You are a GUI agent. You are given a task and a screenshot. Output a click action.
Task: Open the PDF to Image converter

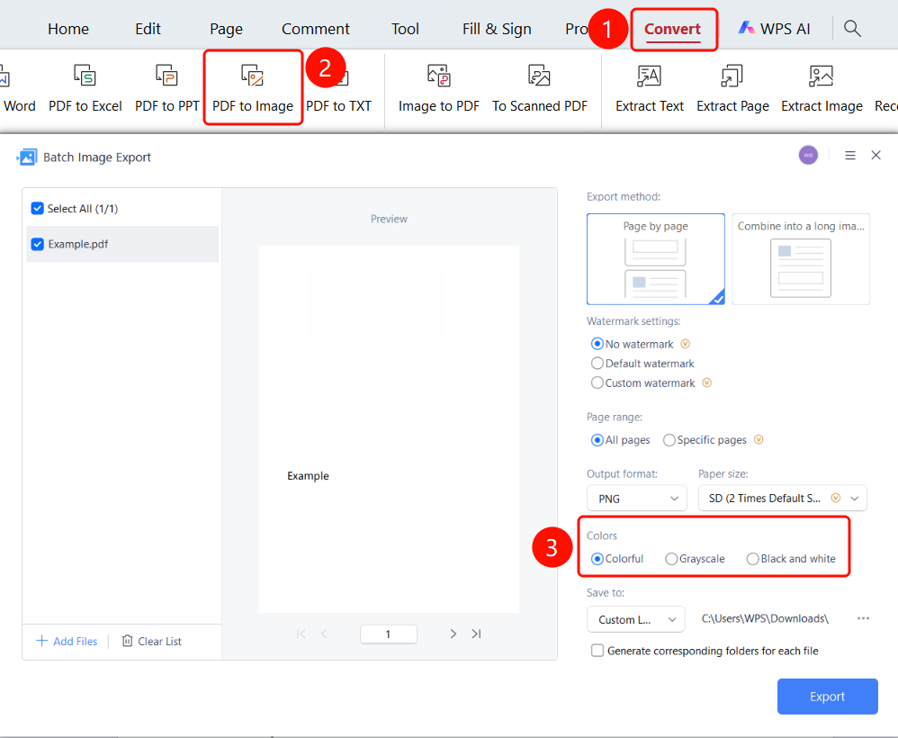click(x=253, y=87)
